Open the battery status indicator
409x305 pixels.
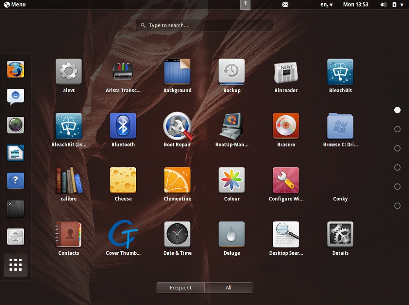(394, 4)
